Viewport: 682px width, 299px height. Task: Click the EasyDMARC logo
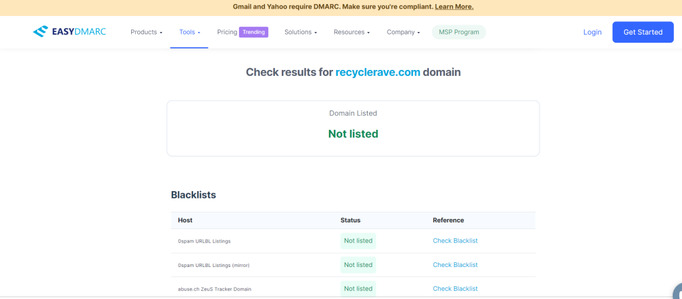point(69,32)
